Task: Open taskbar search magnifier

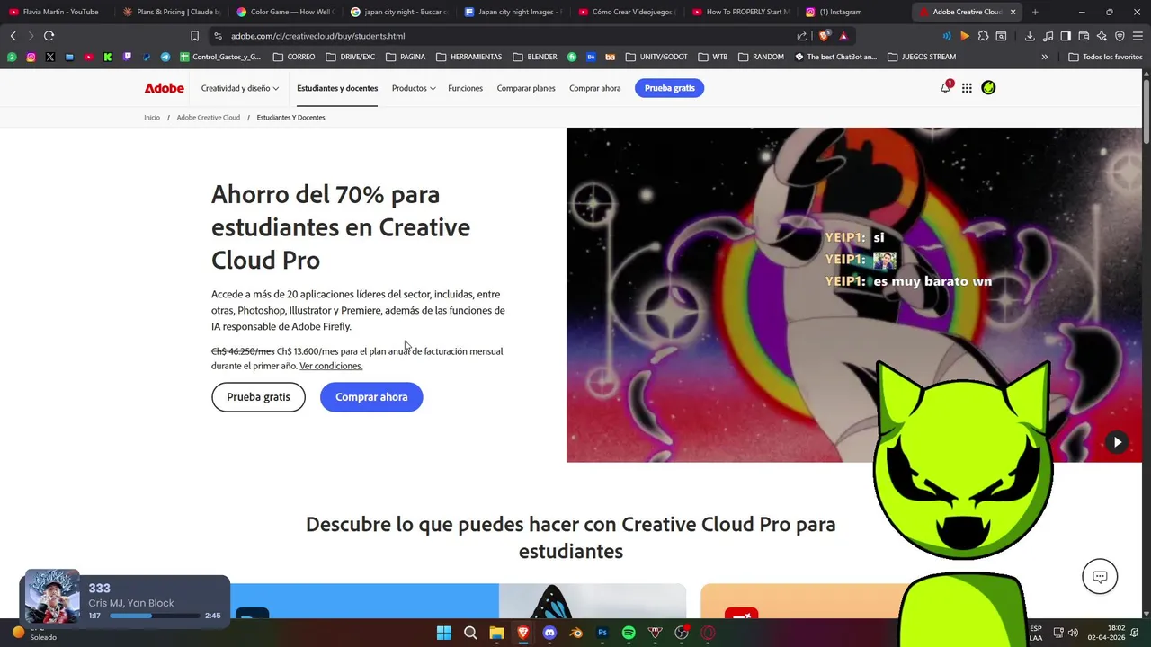Action: (470, 633)
